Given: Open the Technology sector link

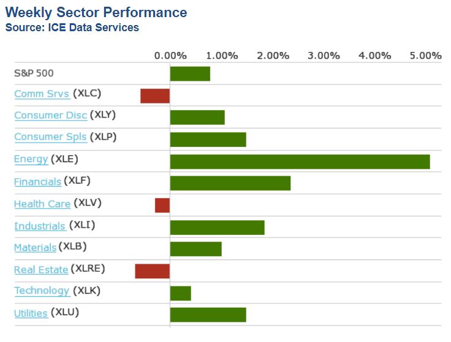Looking at the screenshot, I should coord(42,291).
